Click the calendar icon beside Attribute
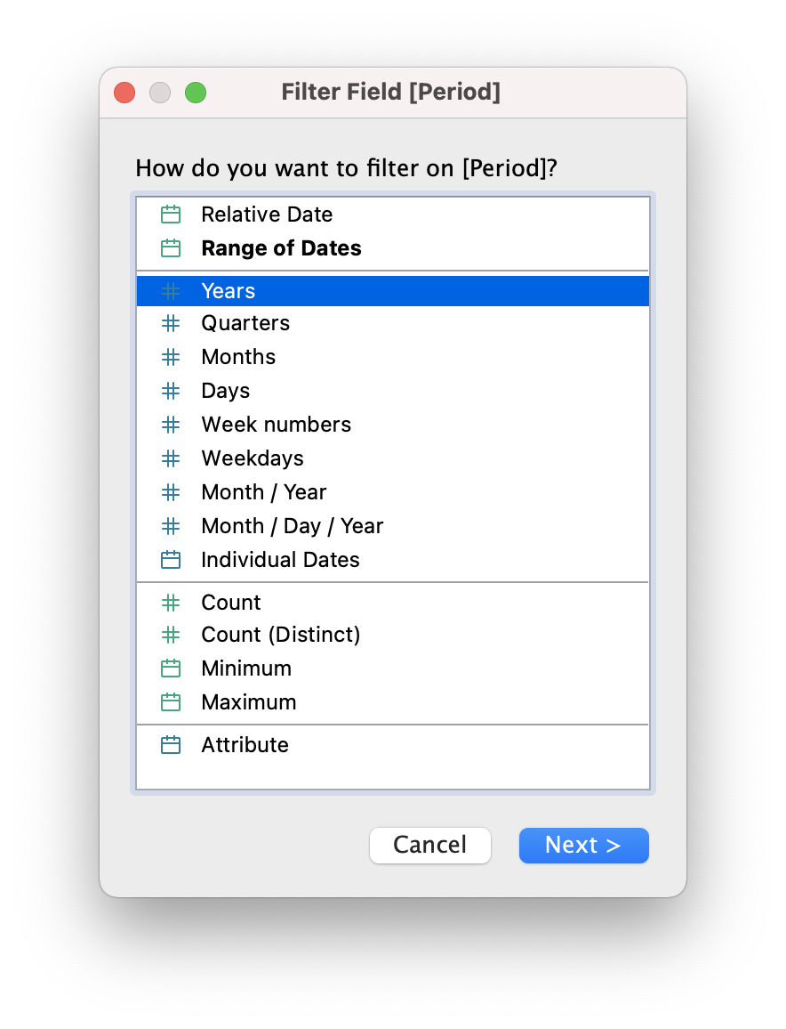Screen dimensions: 786x1029 [171, 745]
